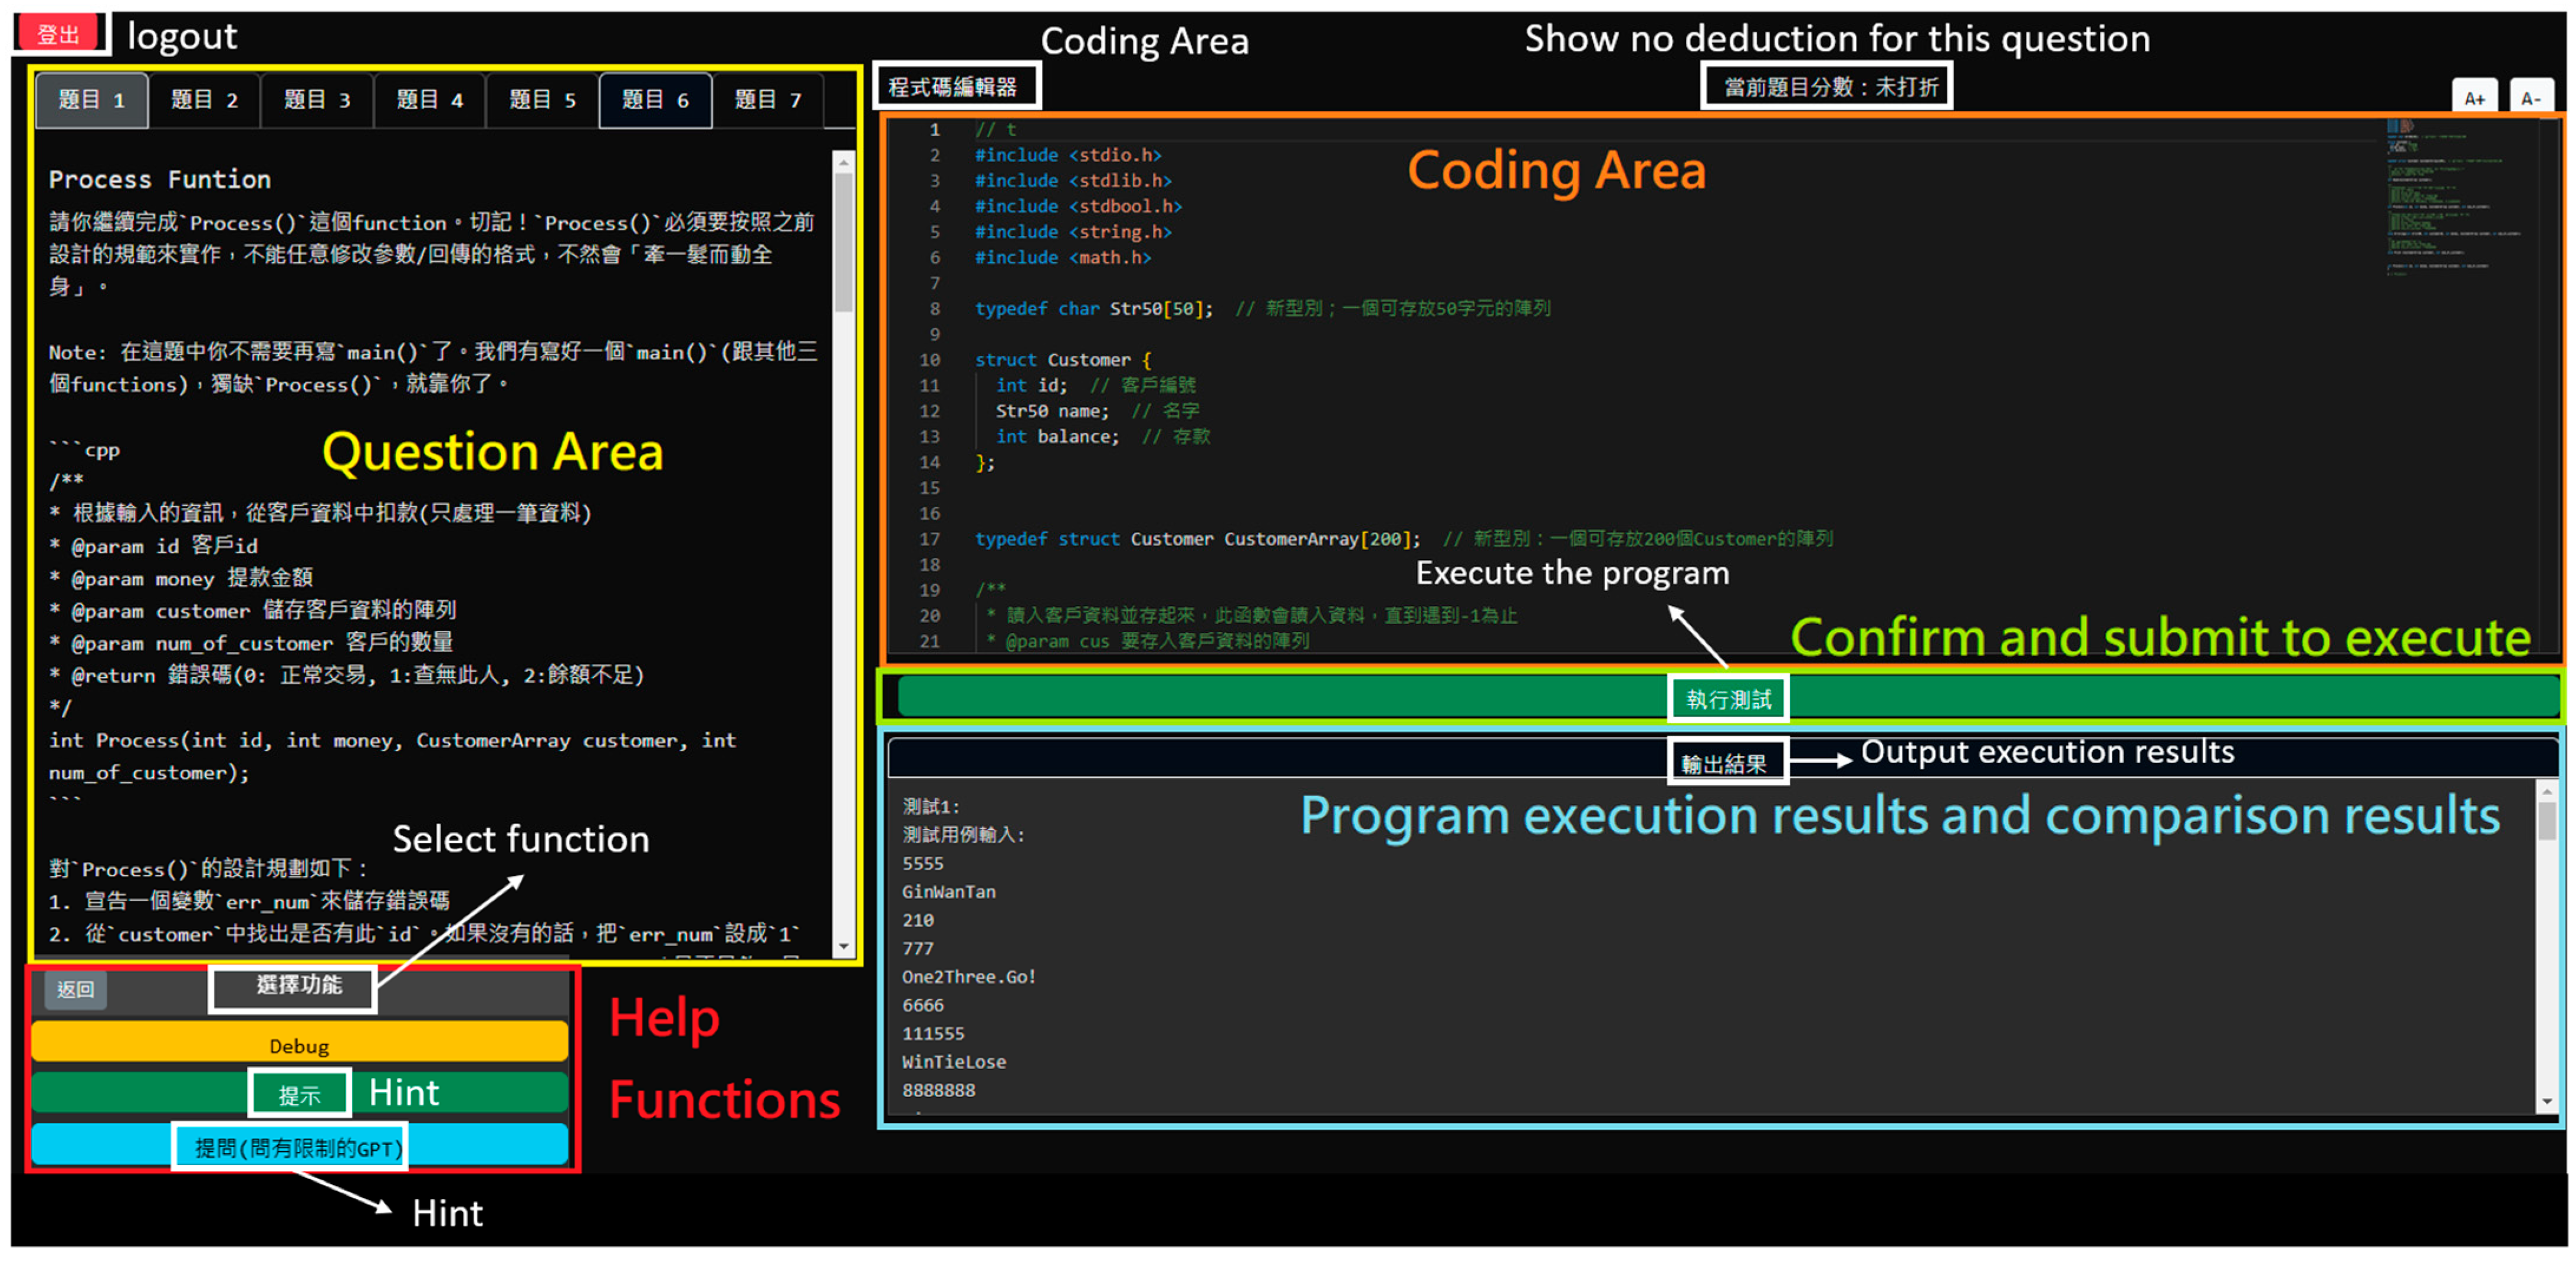This screenshot has height=1261, width=2576.
Task: Click the 8888888 output value
Action: (938, 1090)
